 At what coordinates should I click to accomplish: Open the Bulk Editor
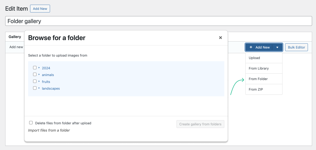(296, 47)
